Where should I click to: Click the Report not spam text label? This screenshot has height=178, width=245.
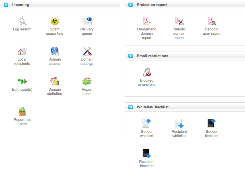click(x=22, y=122)
